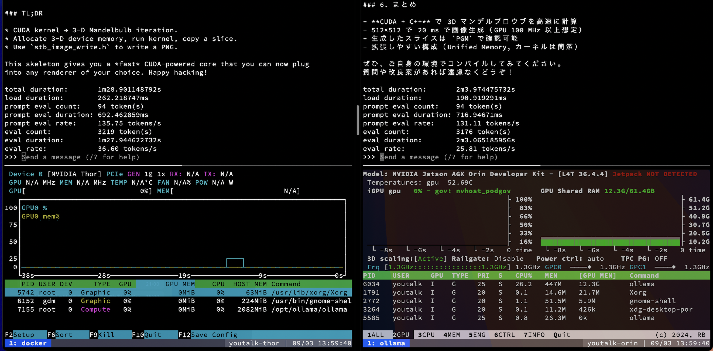The height and width of the screenshot is (351, 713).
Task: Click right eval rate 25.81 tokens/s
Action: click(x=485, y=149)
